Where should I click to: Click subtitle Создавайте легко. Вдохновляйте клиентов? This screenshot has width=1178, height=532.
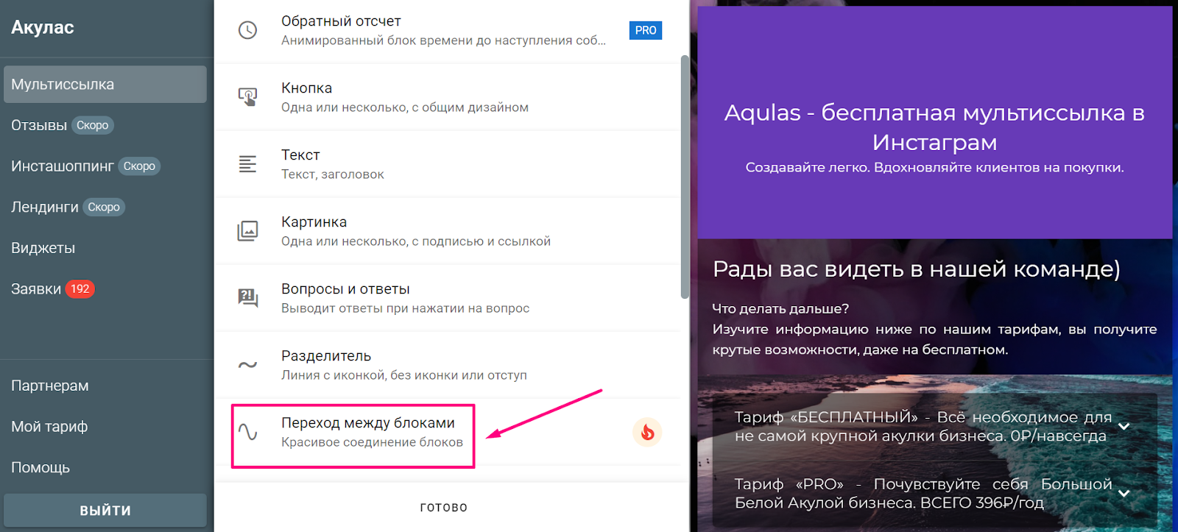coord(934,167)
